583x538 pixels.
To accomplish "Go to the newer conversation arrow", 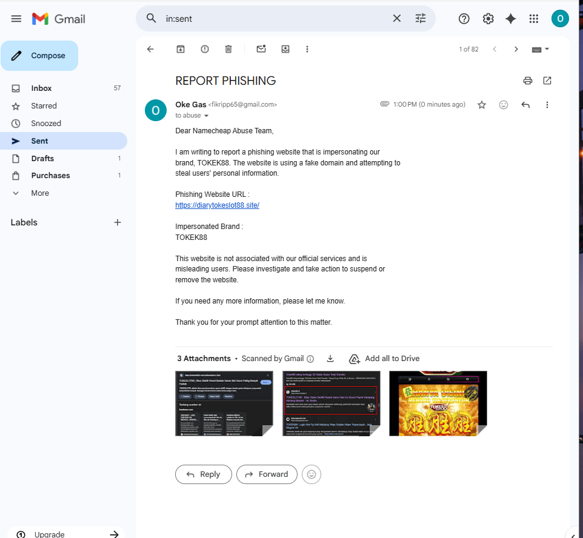I will 495,49.
